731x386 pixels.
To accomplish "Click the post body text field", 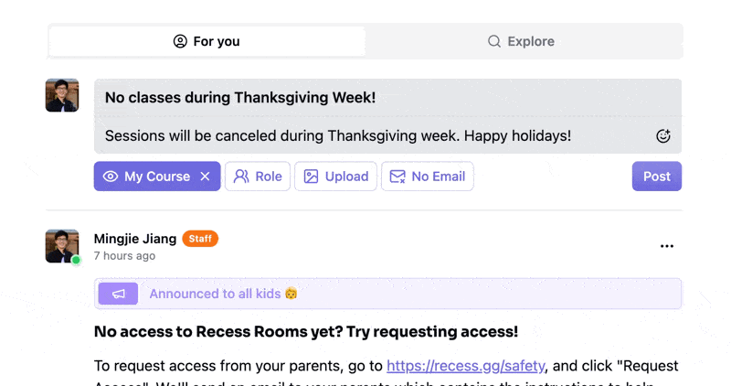I will coord(365,136).
